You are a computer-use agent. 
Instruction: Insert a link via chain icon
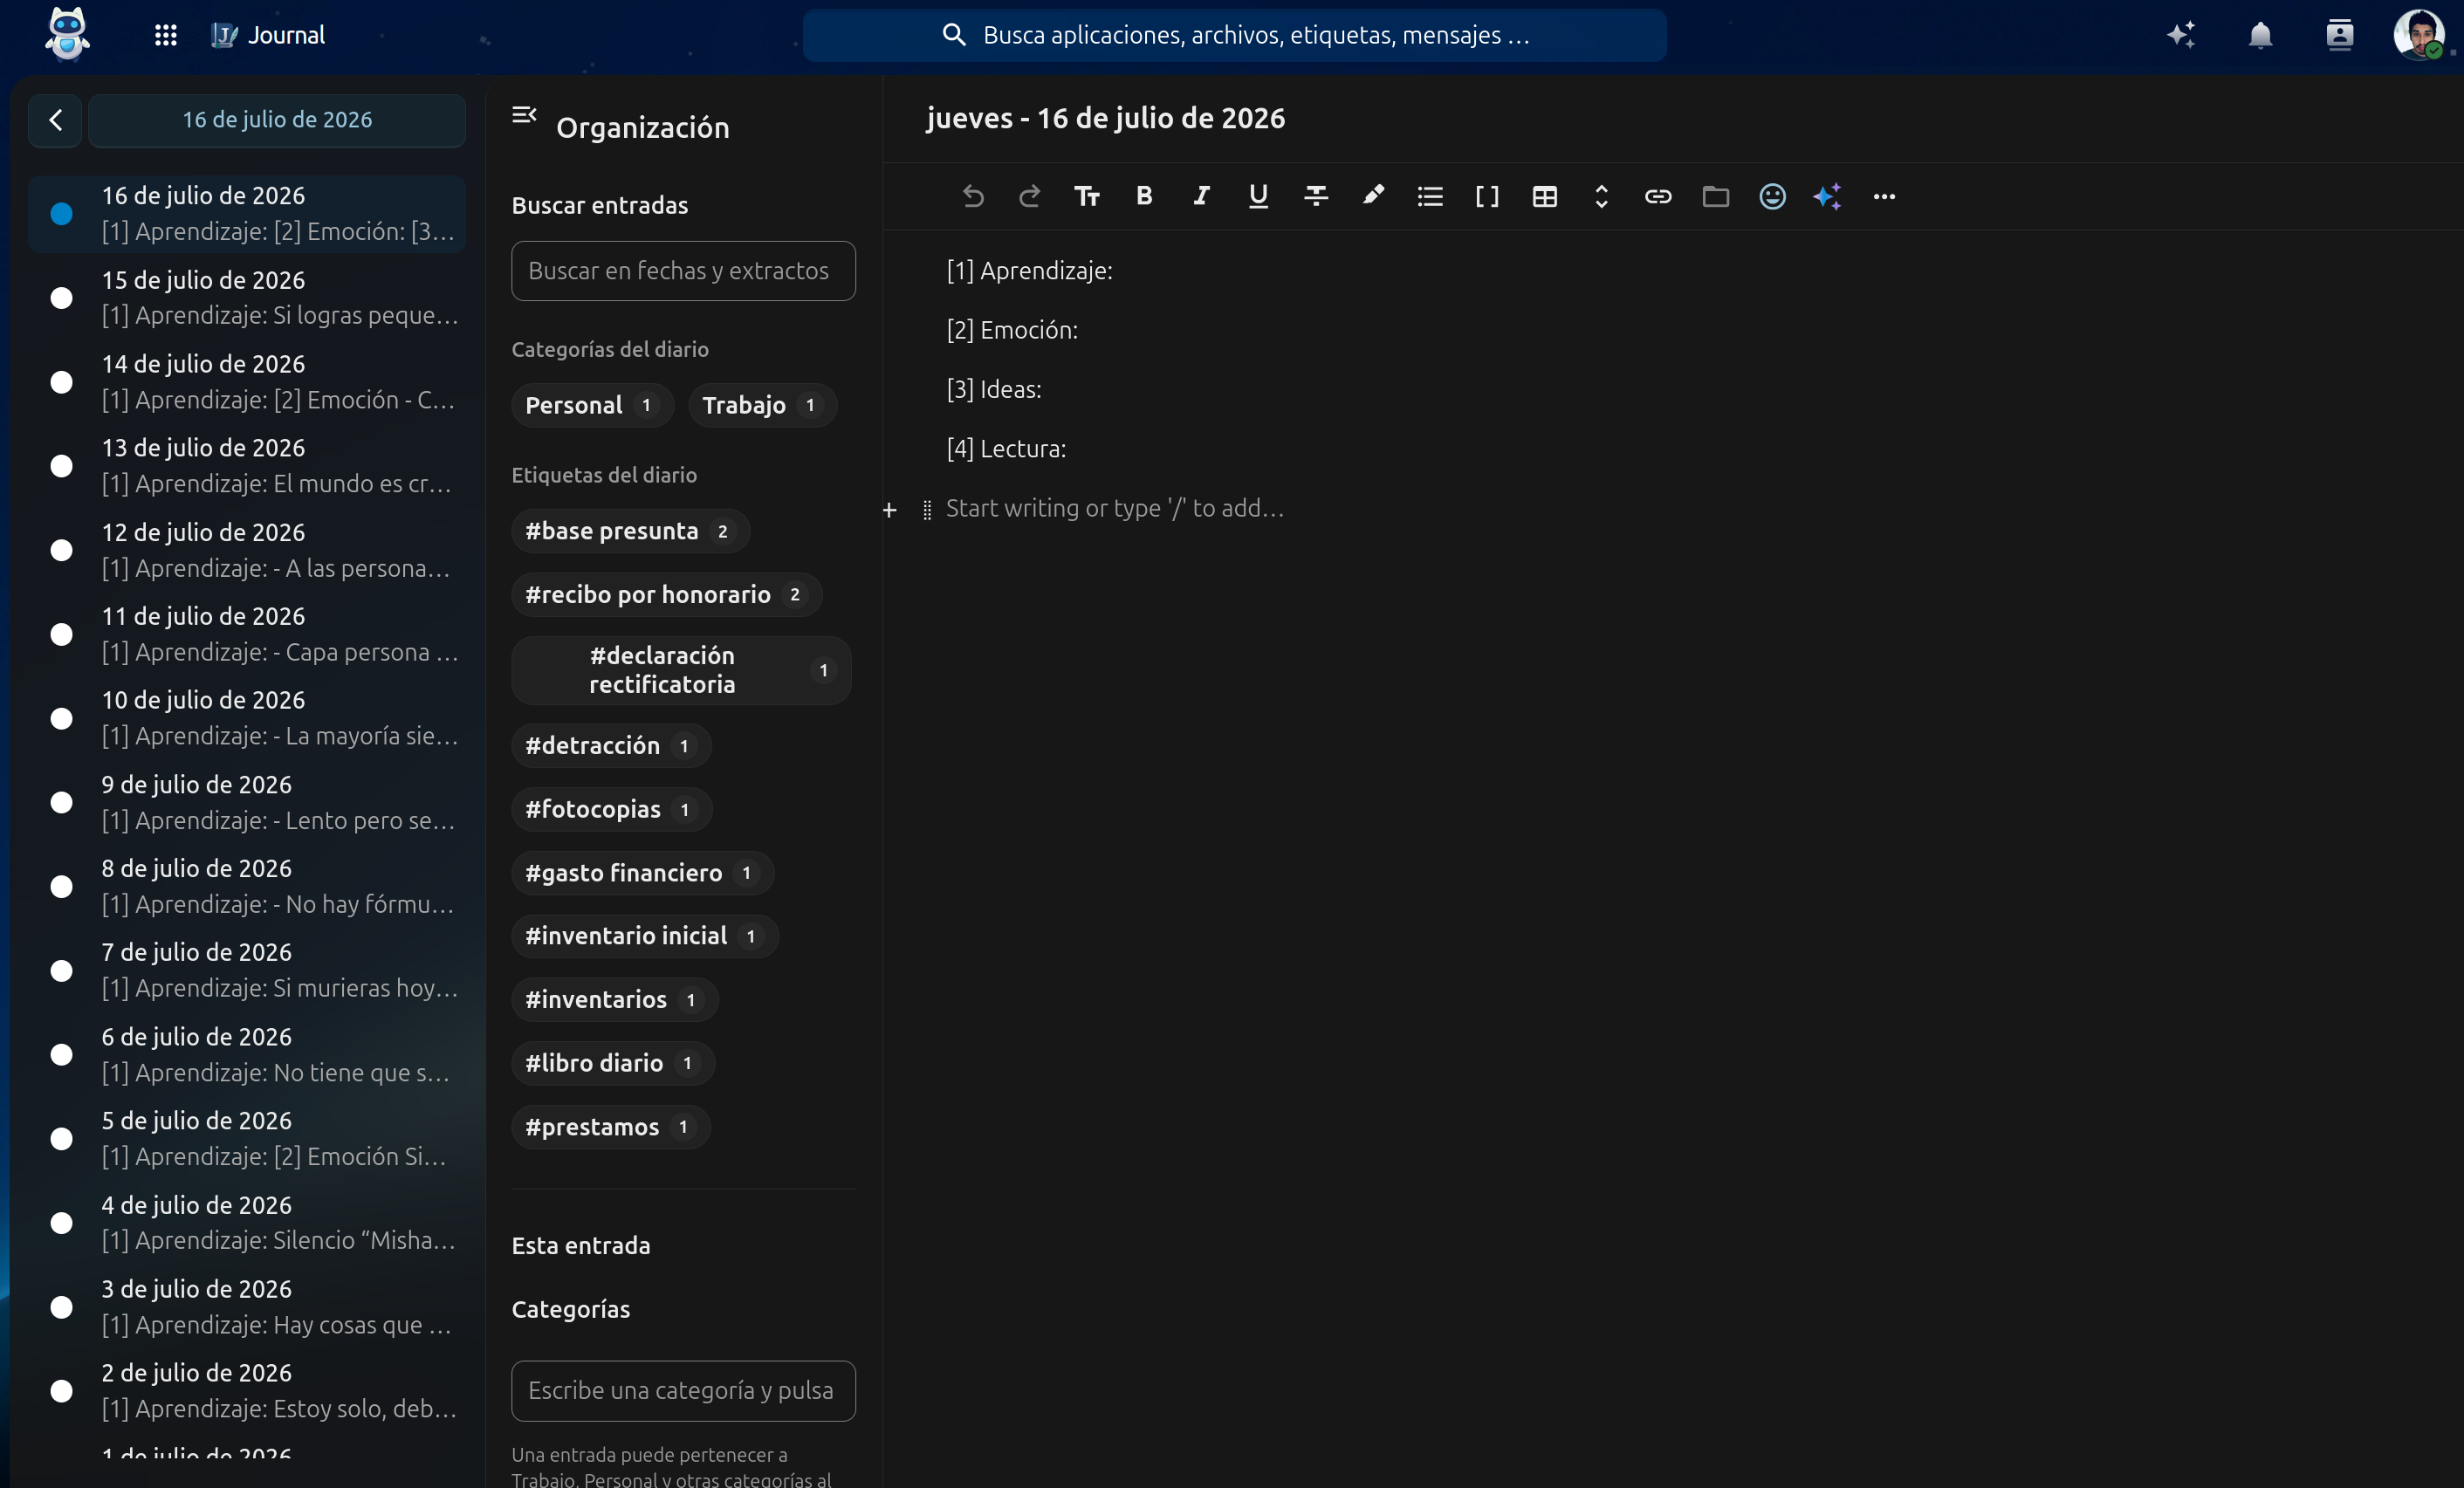point(1658,196)
